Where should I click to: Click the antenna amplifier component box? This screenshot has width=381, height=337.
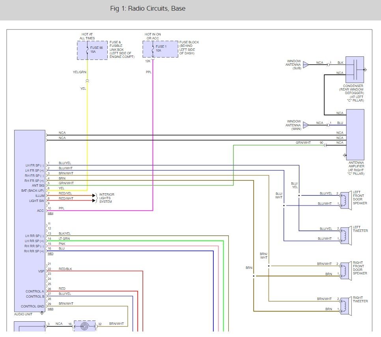pyautogui.click(x=355, y=134)
